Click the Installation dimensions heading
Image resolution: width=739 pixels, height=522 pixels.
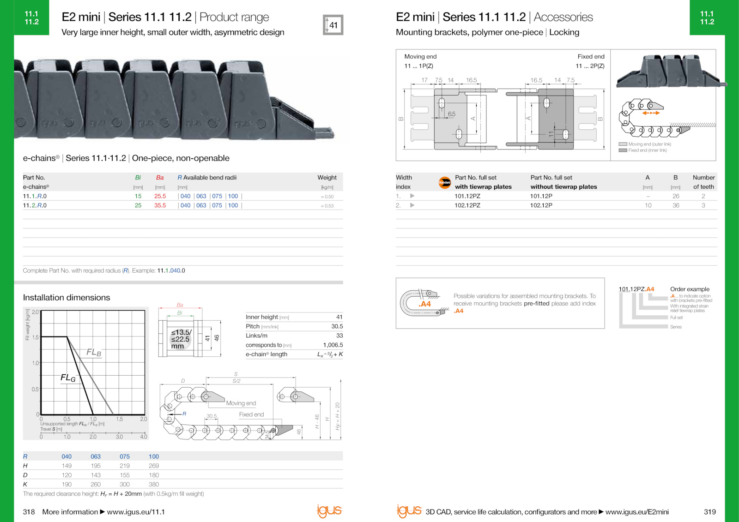click(67, 298)
